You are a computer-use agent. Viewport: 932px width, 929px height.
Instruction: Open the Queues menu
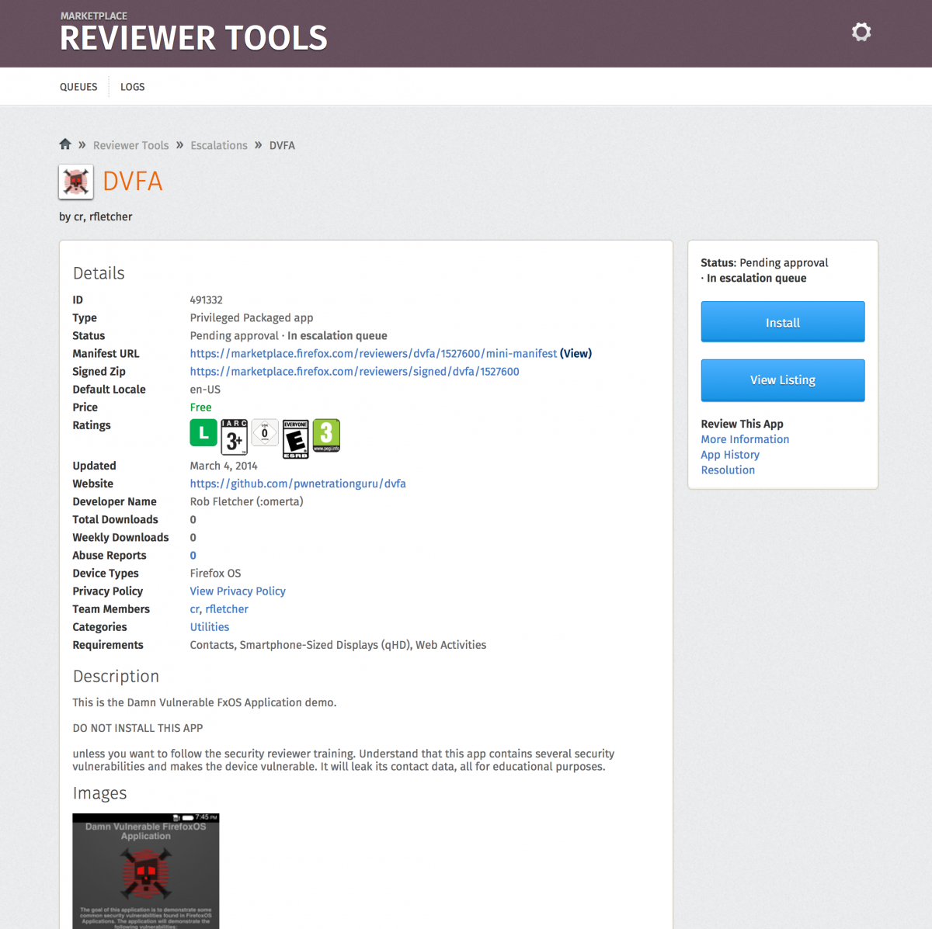pyautogui.click(x=78, y=87)
